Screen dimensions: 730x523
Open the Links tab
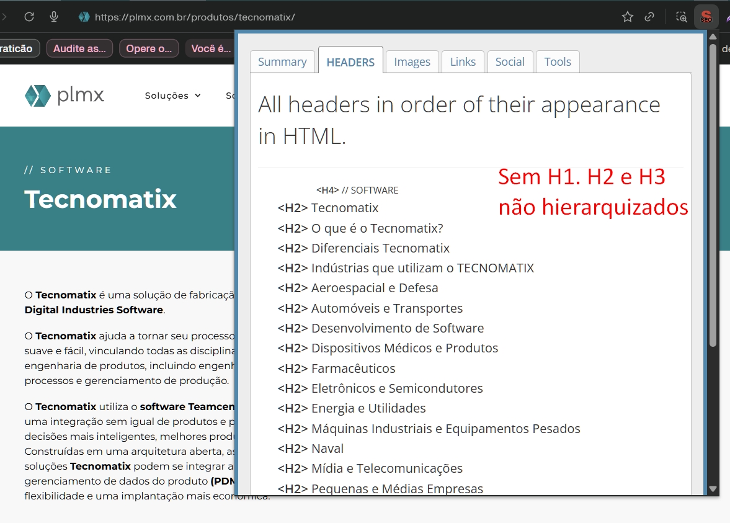pos(463,61)
